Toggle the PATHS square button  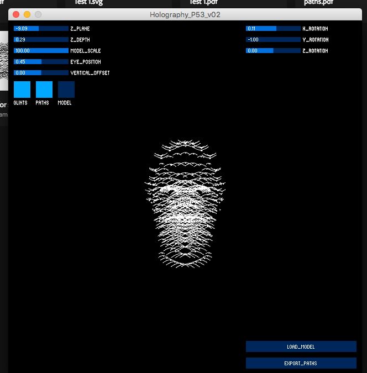(x=44, y=90)
